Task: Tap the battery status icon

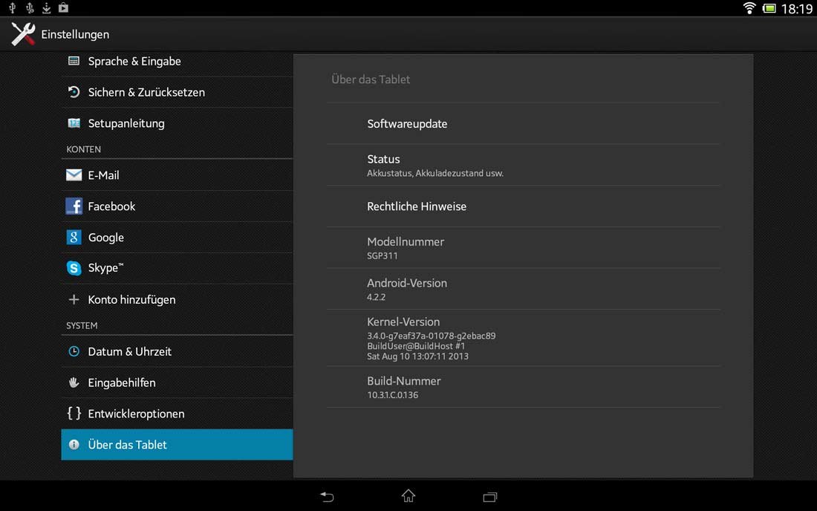Action: (x=769, y=8)
